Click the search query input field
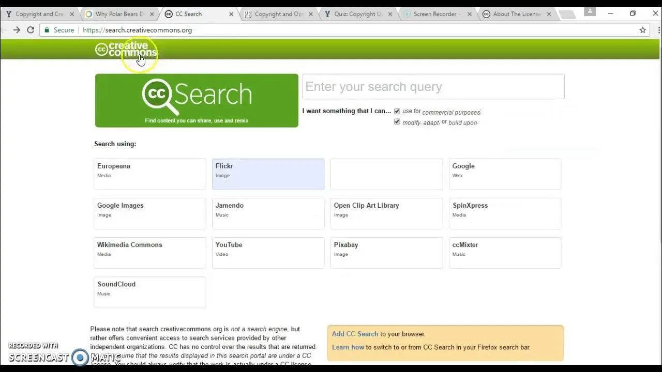The height and width of the screenshot is (372, 662). (433, 86)
